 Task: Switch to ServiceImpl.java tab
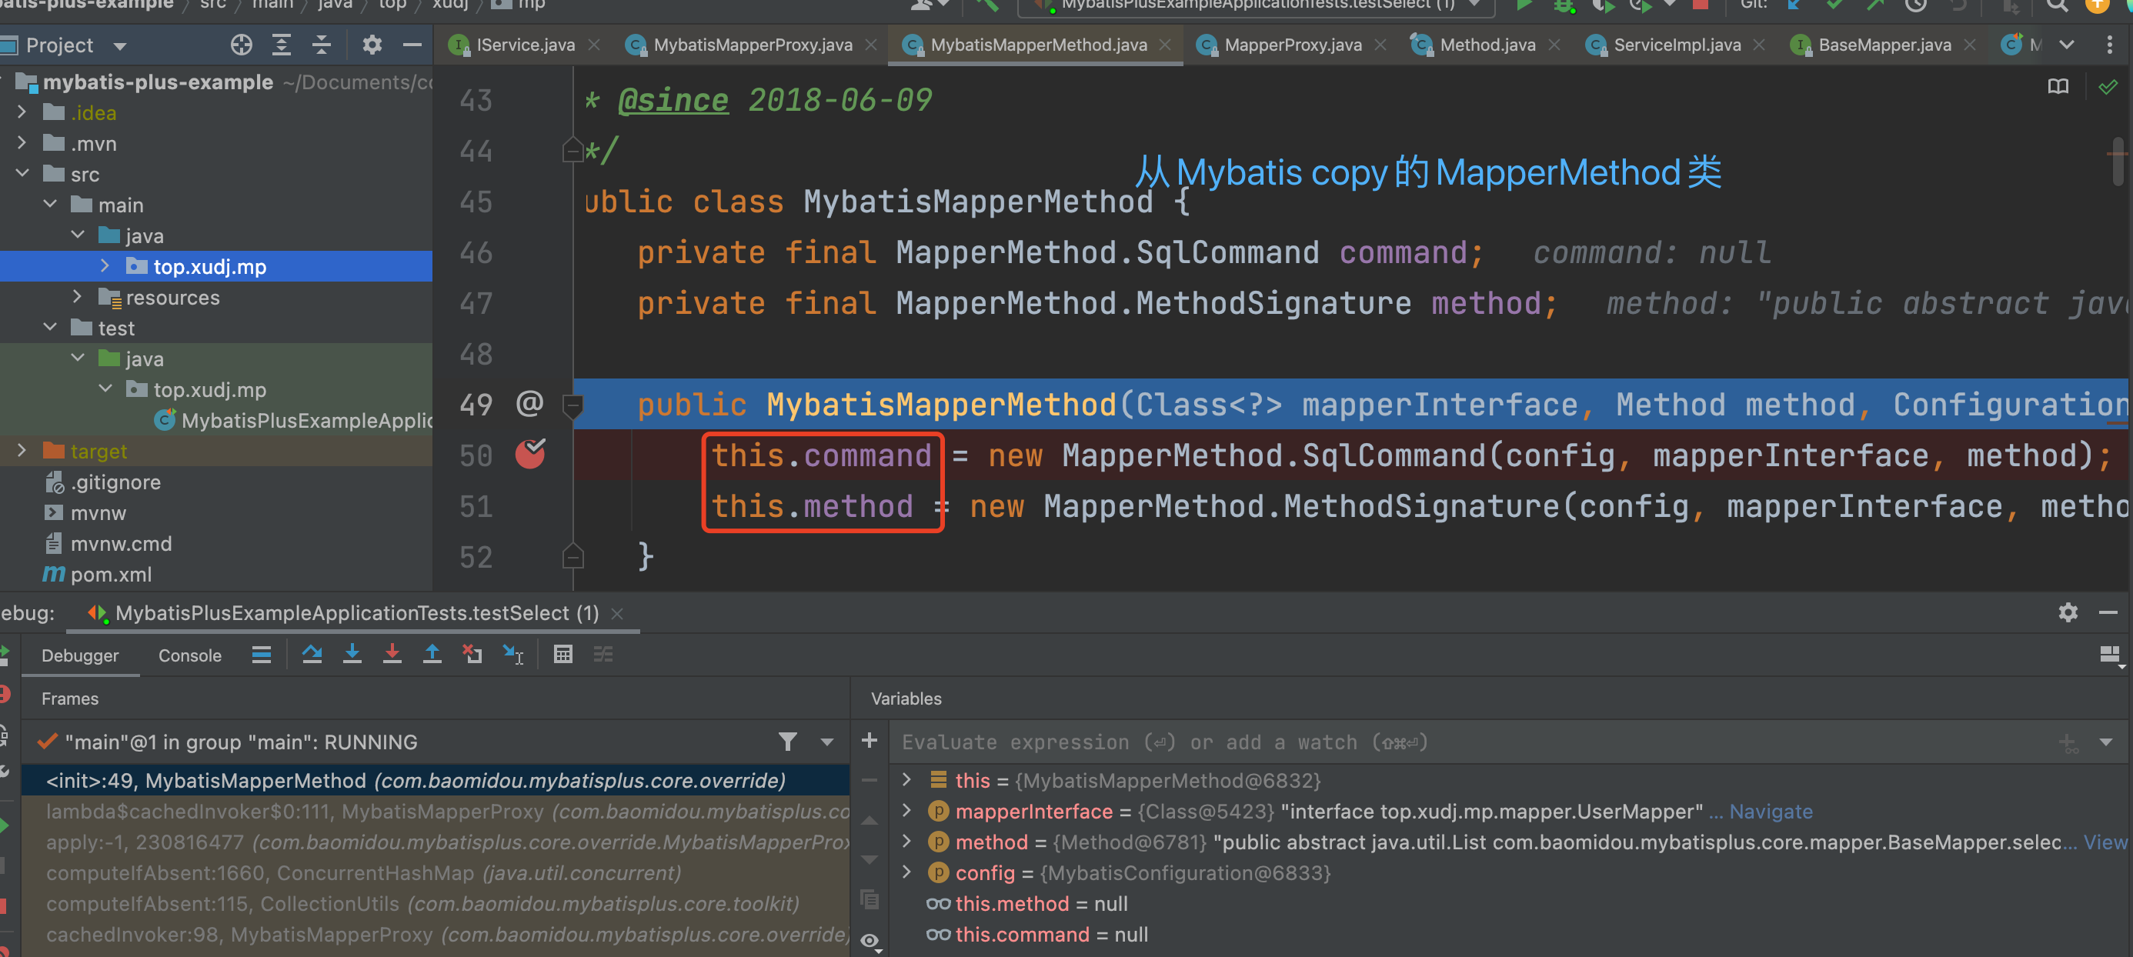(1677, 45)
